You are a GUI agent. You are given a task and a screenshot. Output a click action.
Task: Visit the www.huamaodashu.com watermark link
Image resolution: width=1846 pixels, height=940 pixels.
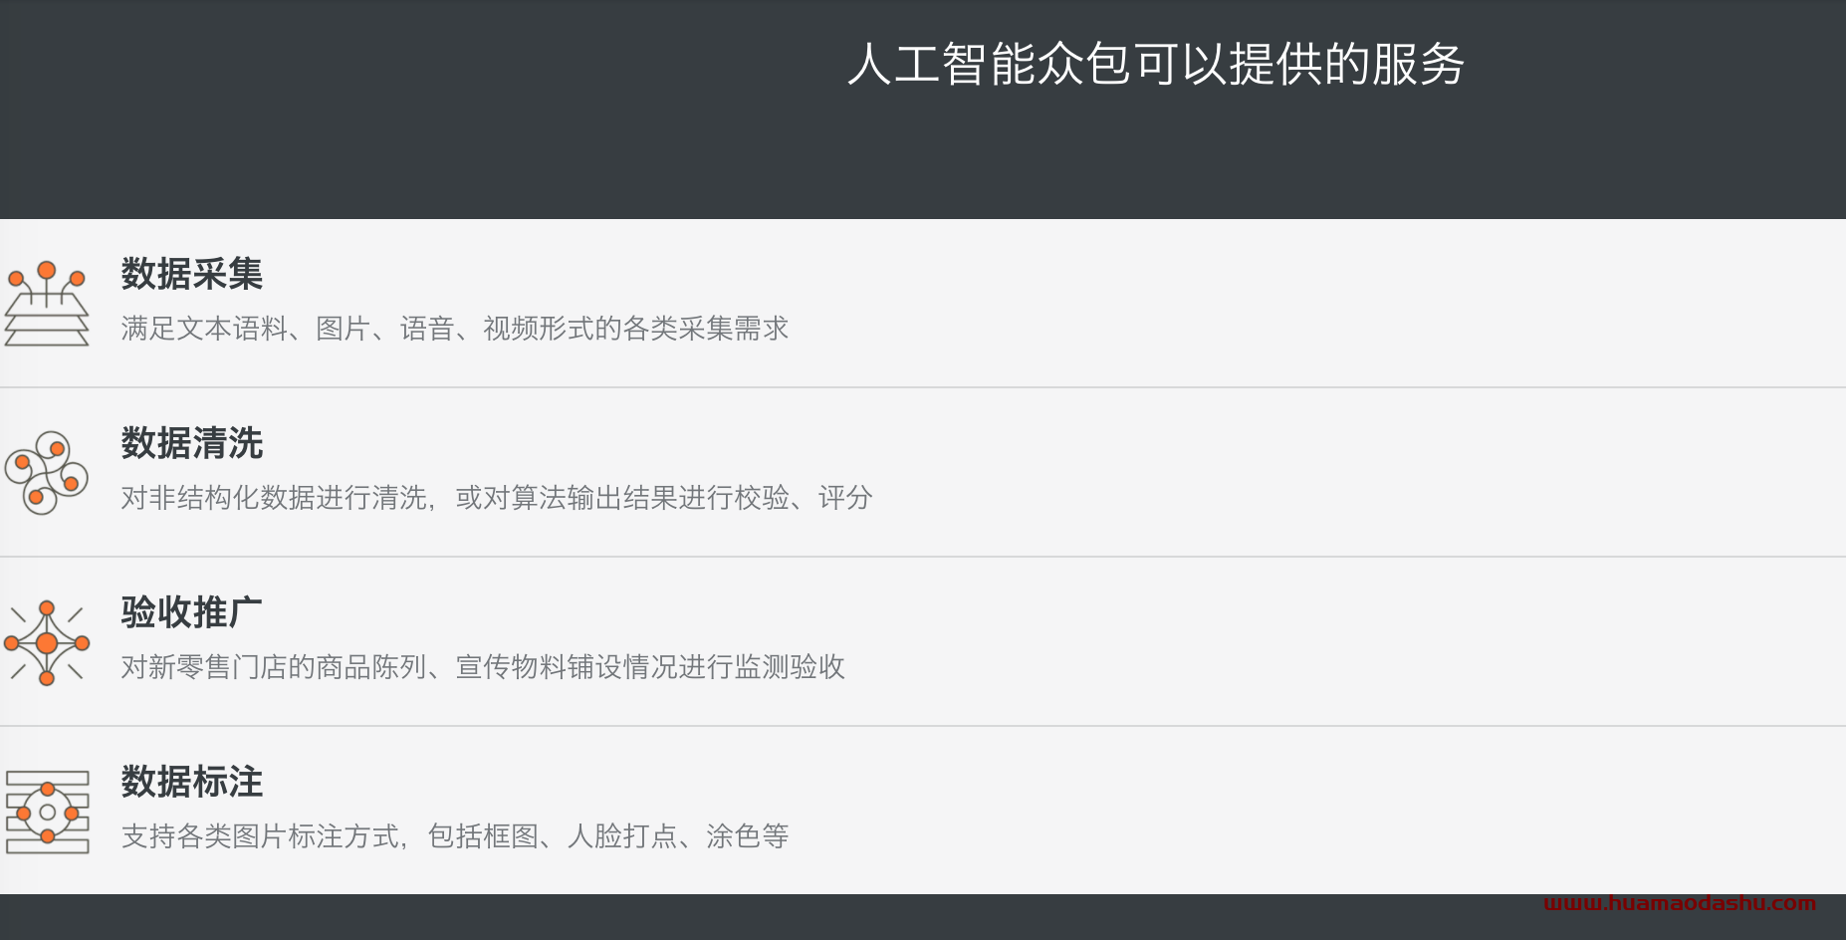[x=1680, y=903]
